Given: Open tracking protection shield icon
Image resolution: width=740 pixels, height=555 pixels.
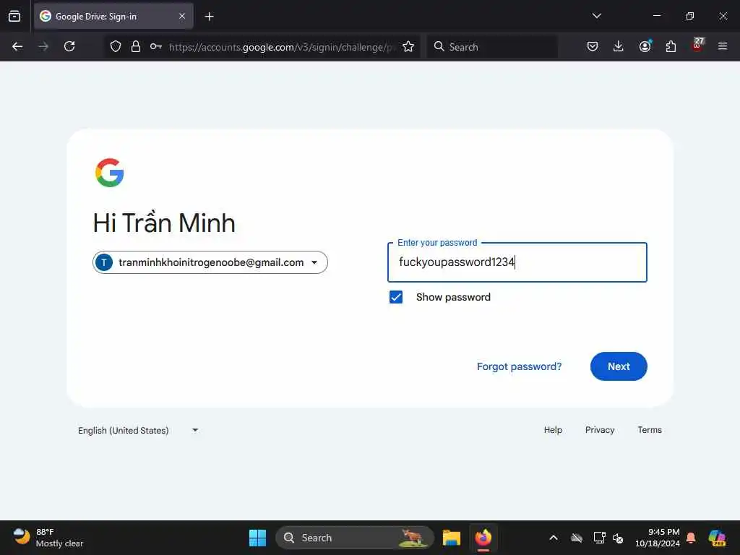Looking at the screenshot, I should click(x=116, y=46).
